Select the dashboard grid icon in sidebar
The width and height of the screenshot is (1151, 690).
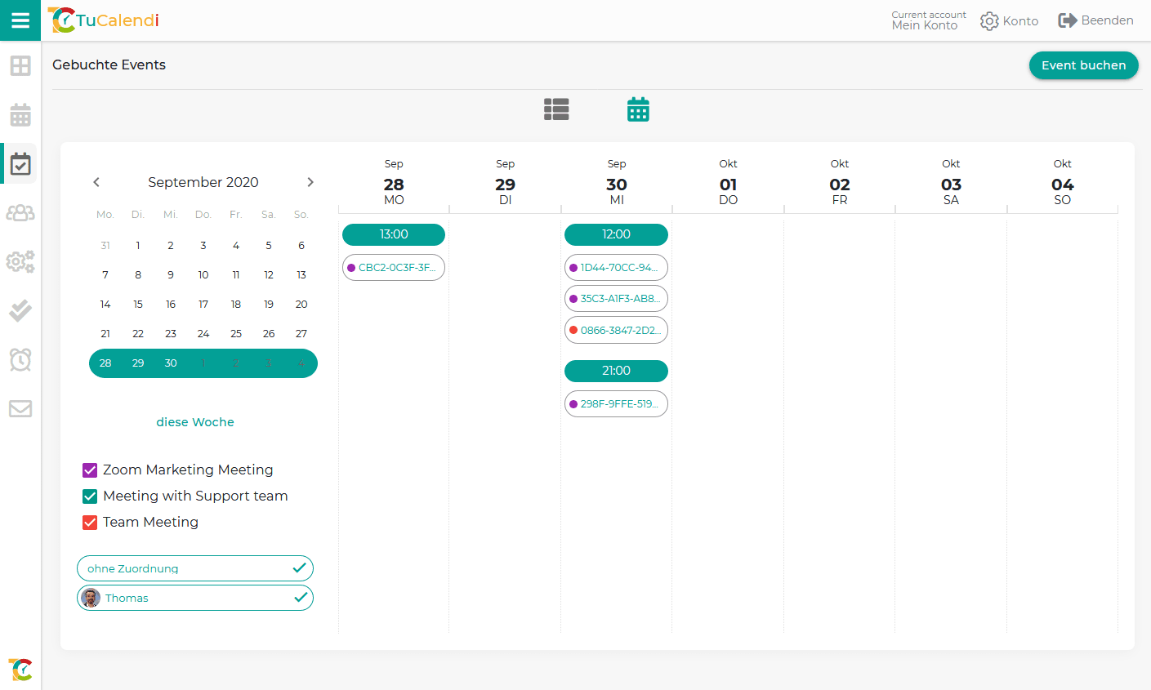[x=20, y=65]
